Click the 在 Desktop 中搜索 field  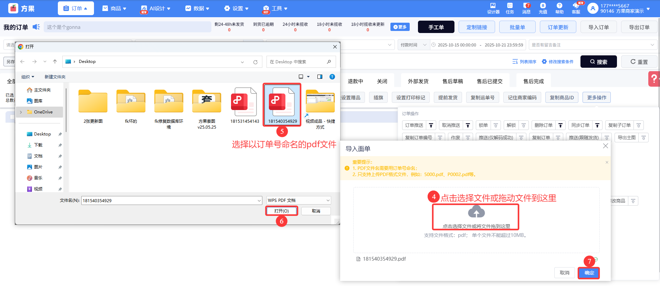[301, 62]
